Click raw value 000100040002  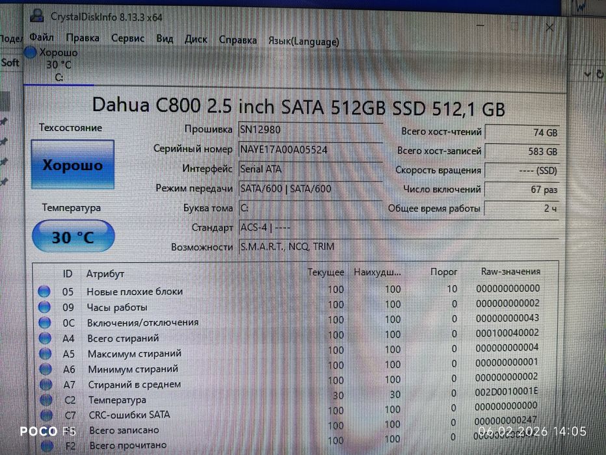[507, 333]
